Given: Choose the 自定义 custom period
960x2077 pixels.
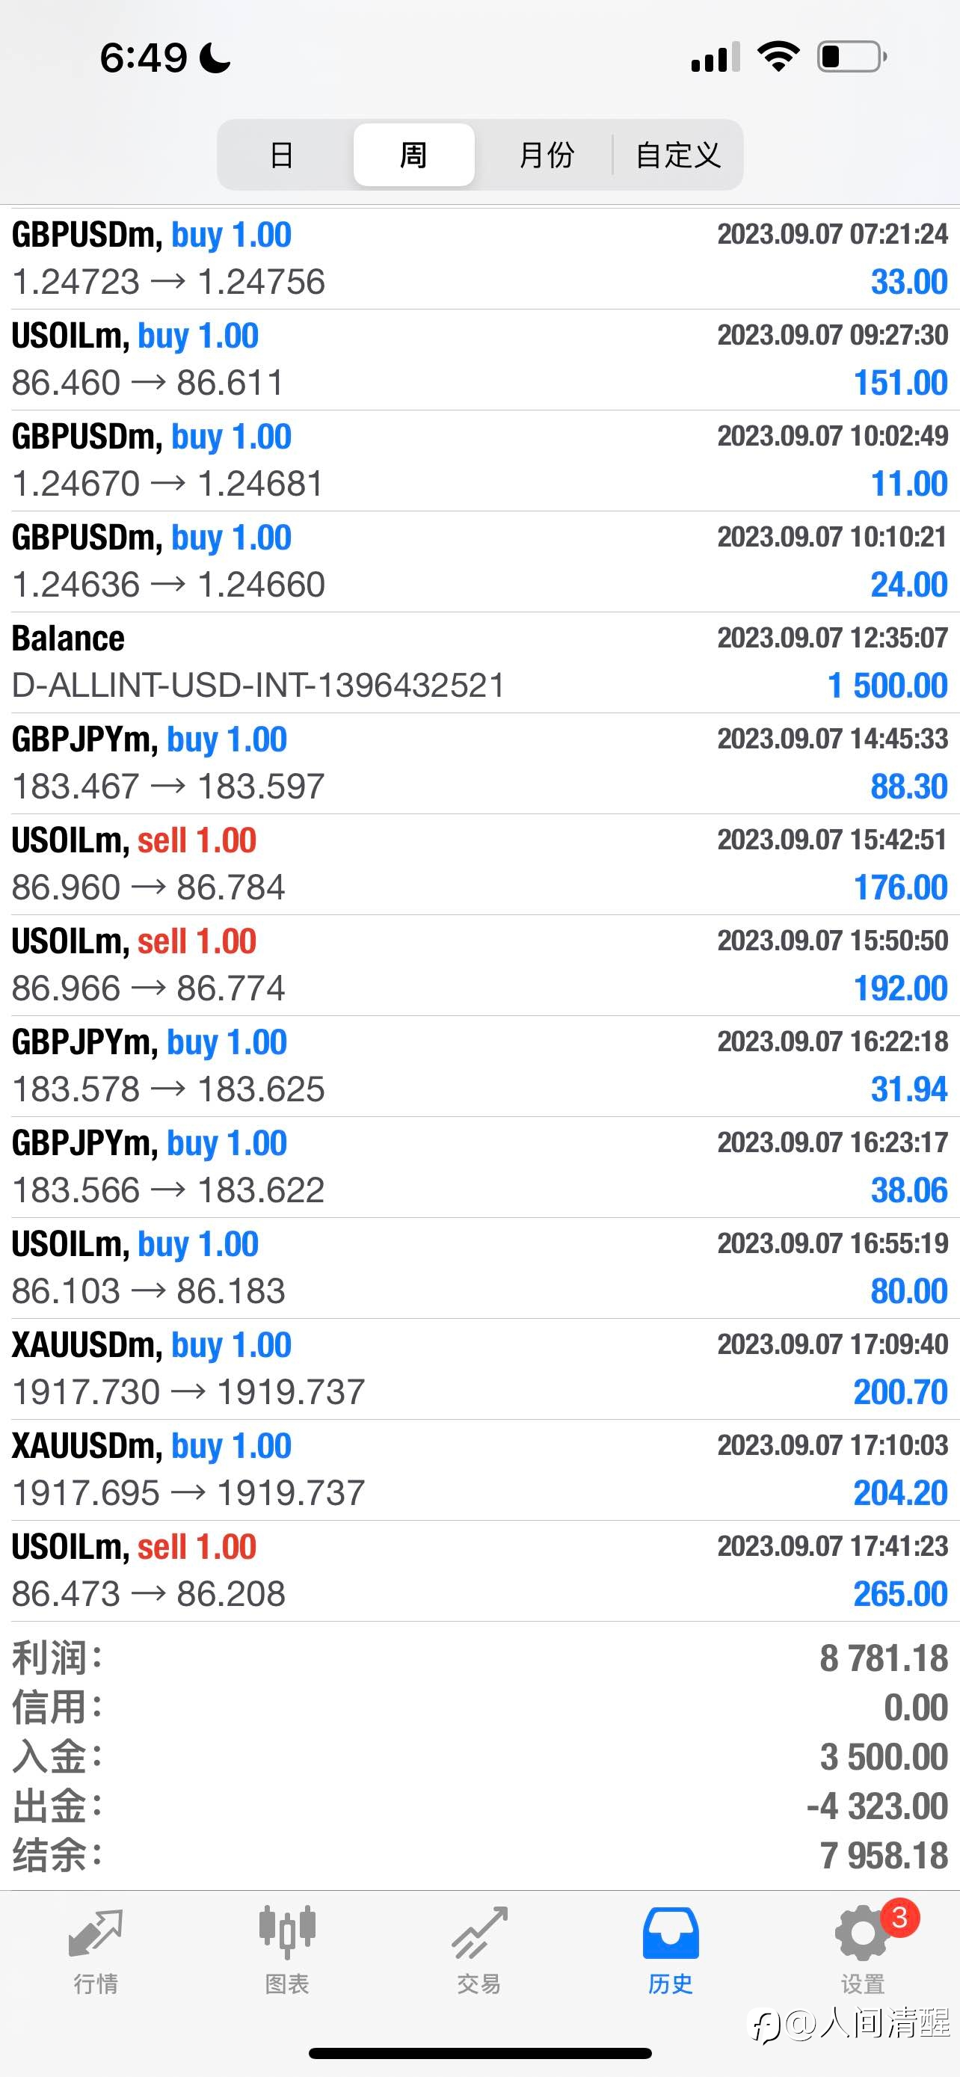Looking at the screenshot, I should pyautogui.click(x=678, y=155).
